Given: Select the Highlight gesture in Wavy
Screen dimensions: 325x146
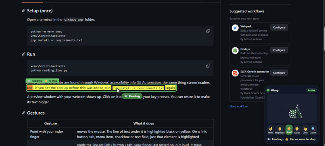Looking at the screenshot, I should [x=280, y=130].
